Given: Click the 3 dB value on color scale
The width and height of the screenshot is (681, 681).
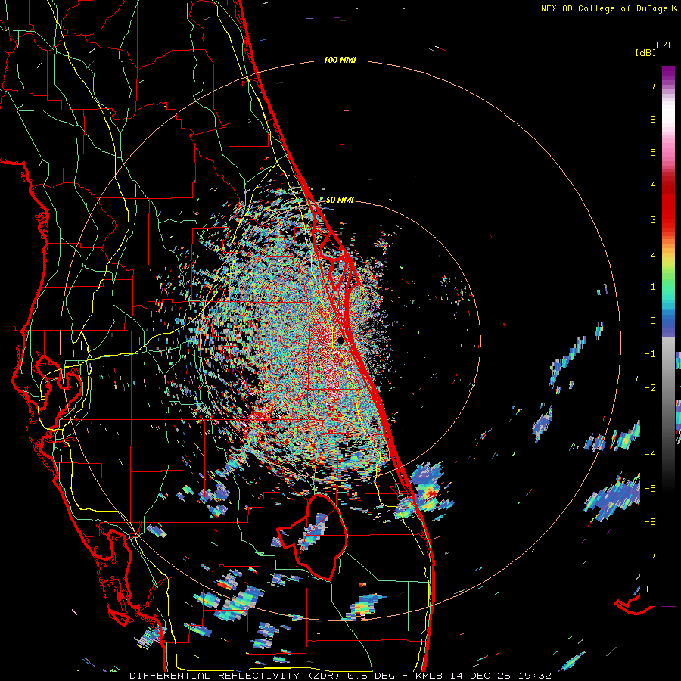Looking at the screenshot, I should 653,219.
